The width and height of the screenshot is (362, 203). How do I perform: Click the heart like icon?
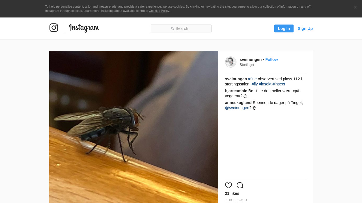click(229, 185)
